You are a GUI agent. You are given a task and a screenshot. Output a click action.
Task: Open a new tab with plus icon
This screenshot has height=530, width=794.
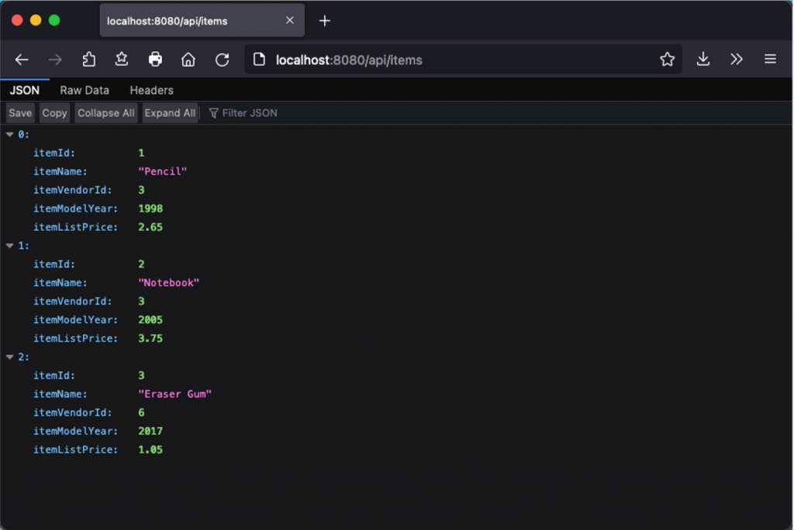(325, 21)
